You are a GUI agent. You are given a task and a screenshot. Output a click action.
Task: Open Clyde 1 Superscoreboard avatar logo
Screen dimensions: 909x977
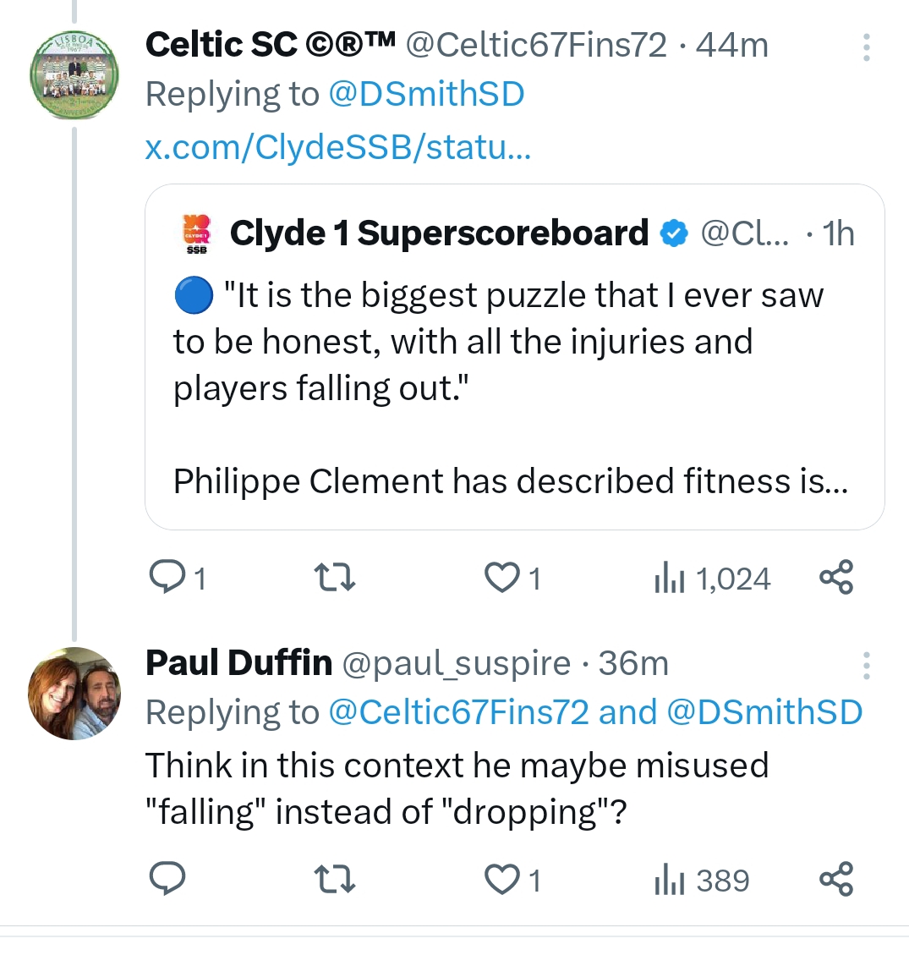tap(196, 233)
